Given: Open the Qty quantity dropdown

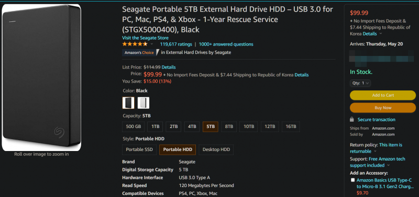Looking at the screenshot, I should click(360, 83).
